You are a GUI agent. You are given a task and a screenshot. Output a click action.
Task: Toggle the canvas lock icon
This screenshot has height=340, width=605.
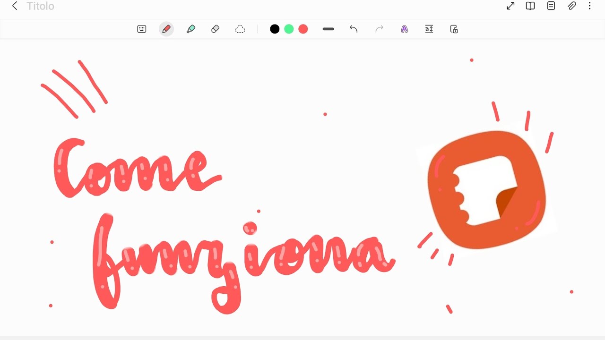pos(454,29)
